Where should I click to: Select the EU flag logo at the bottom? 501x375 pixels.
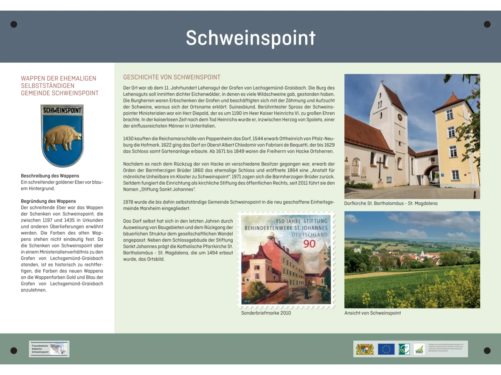pyautogui.click(x=385, y=348)
